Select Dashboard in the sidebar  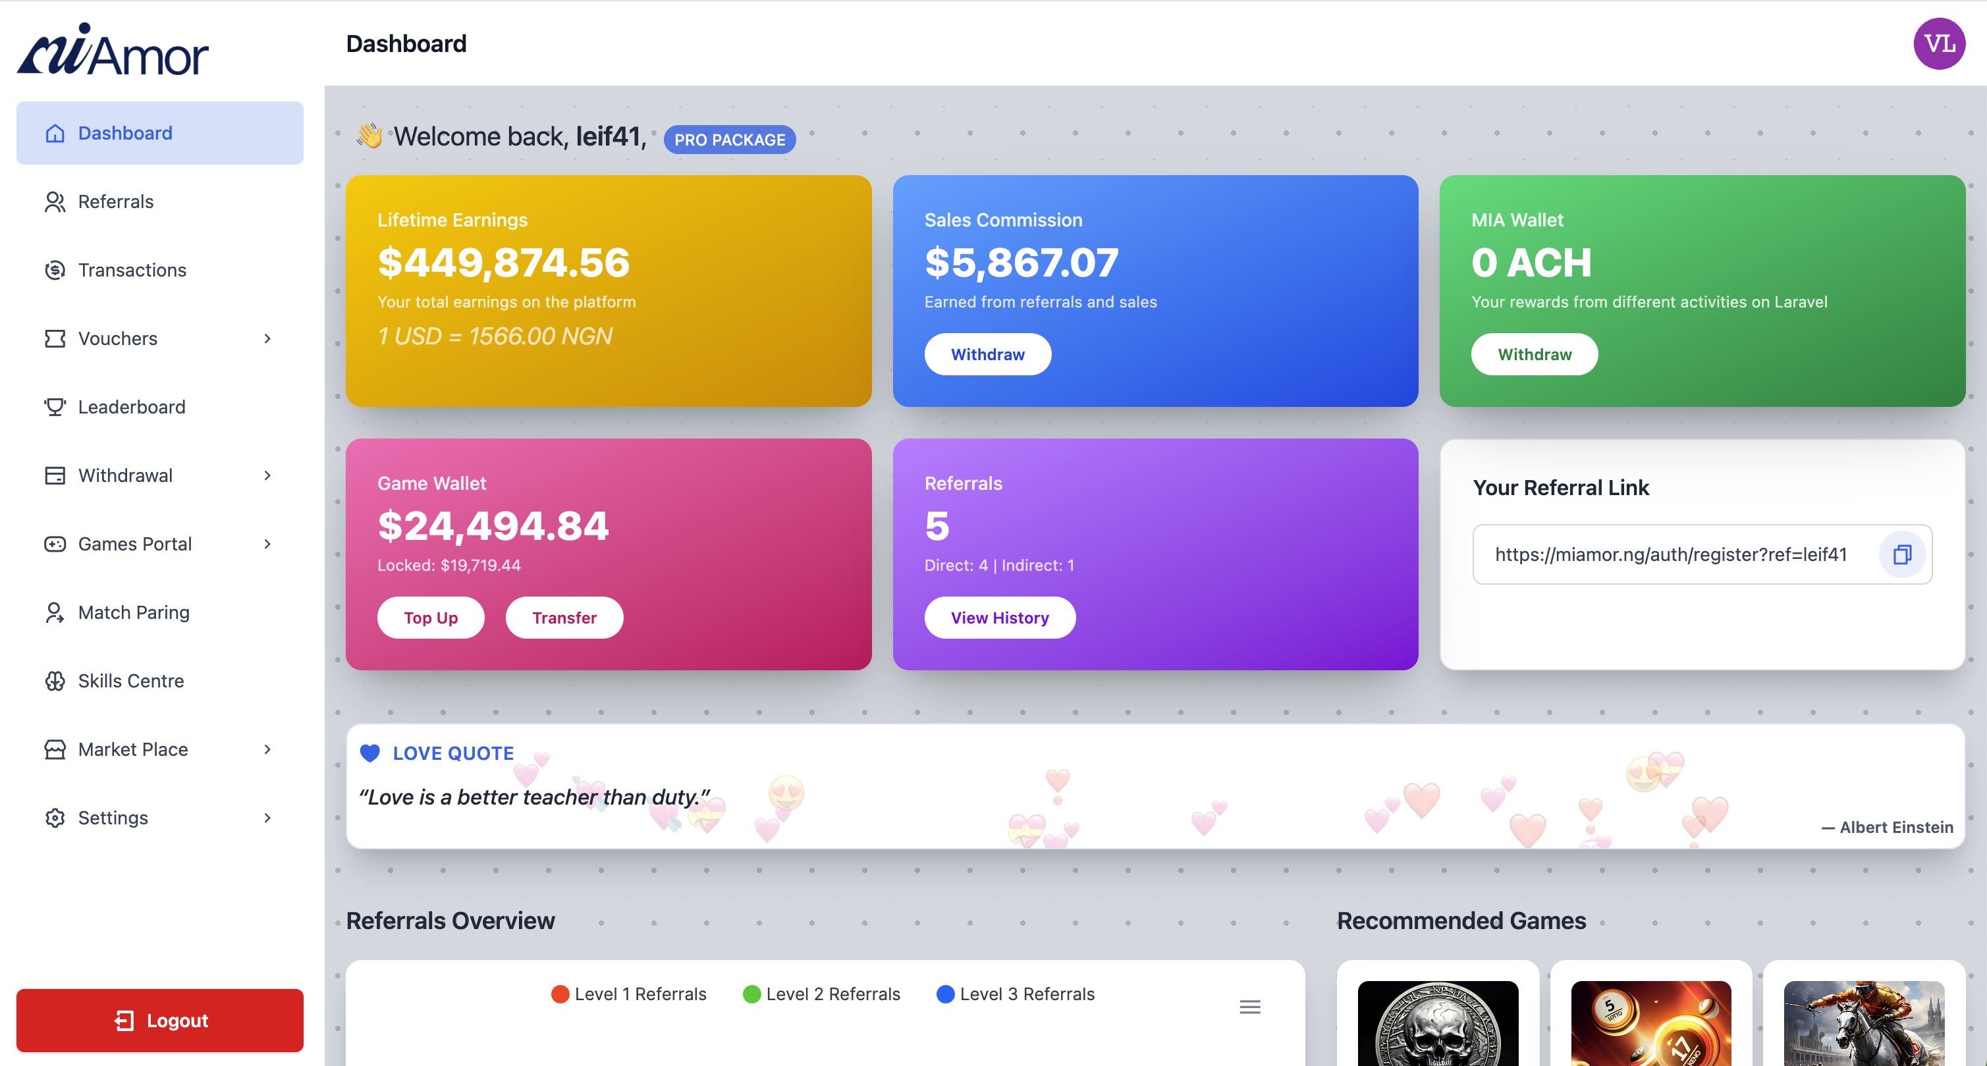124,132
